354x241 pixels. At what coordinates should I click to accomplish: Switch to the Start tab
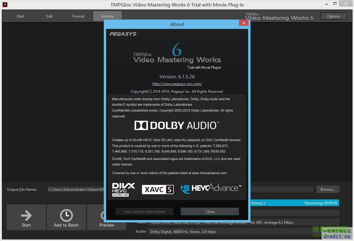click(x=20, y=16)
